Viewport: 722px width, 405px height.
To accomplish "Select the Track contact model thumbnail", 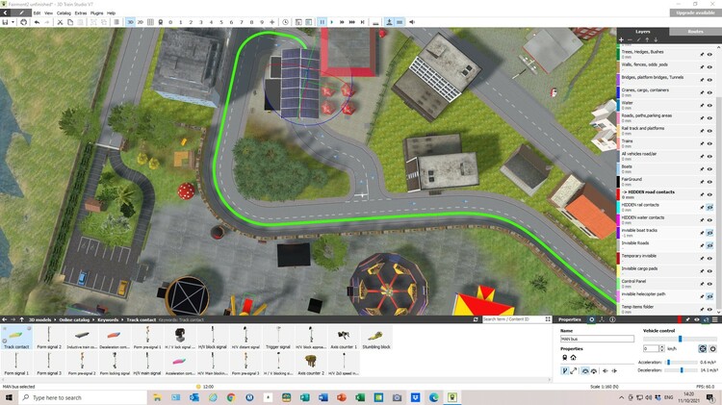I will click(16, 335).
